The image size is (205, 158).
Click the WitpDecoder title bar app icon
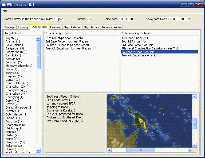click(x=4, y=5)
